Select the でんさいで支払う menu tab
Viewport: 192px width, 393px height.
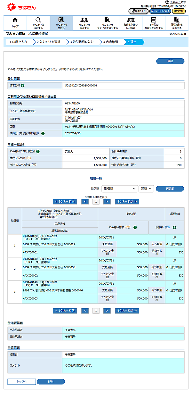61,23
